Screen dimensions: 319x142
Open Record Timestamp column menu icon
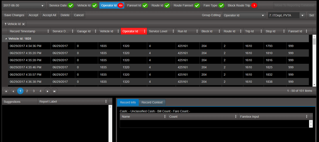click(x=48, y=31)
